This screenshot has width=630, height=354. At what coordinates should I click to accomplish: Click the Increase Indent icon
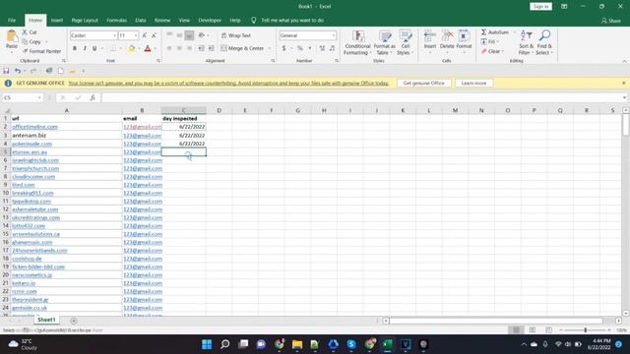coord(211,48)
